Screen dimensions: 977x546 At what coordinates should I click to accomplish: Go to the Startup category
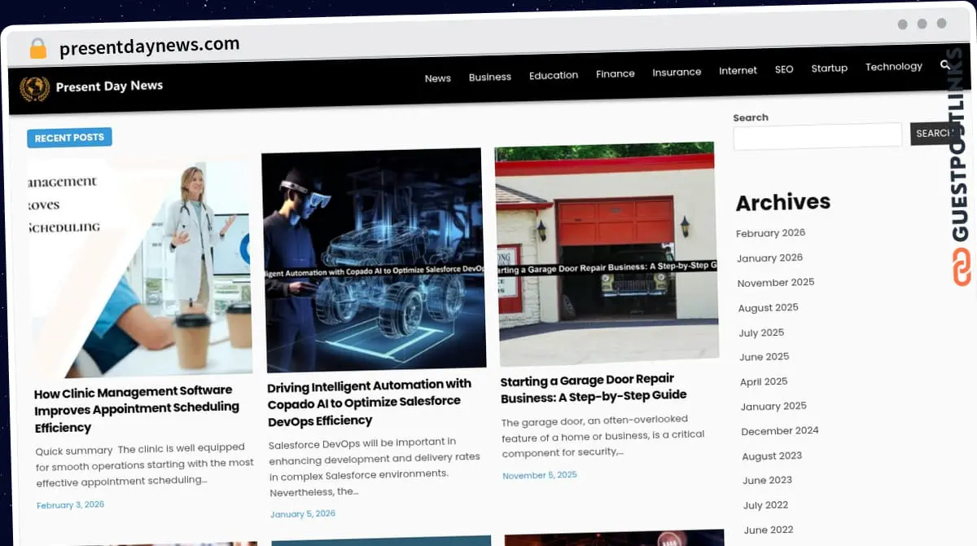click(x=829, y=68)
